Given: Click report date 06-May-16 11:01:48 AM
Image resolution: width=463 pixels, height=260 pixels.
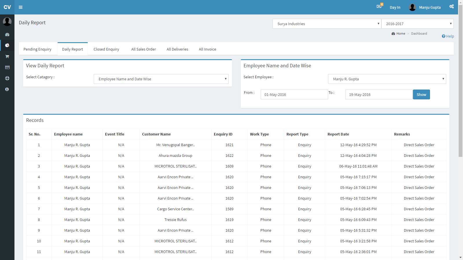Looking at the screenshot, I should [x=358, y=166].
